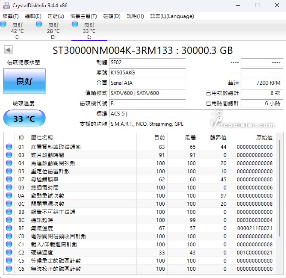Click status orb for attribute 0C row
The image size is (286, 278).
click(x=9, y=204)
